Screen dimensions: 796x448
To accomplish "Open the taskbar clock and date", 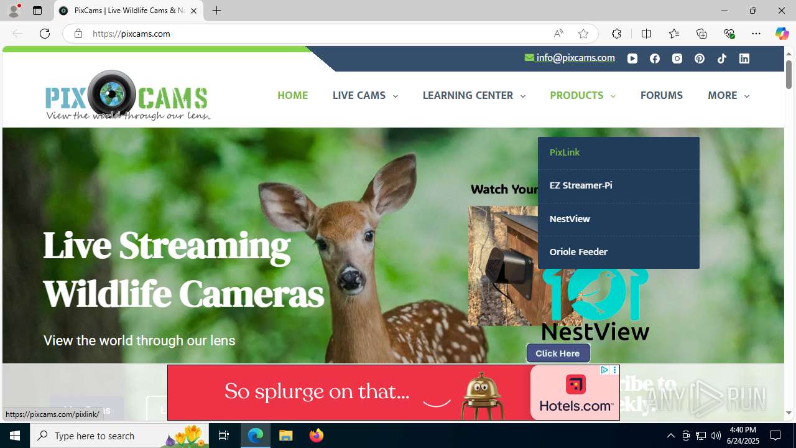I will [x=743, y=436].
